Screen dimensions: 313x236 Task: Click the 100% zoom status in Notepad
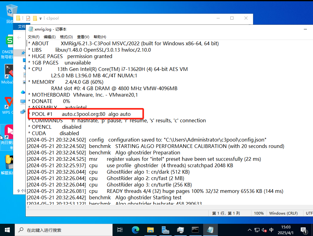coord(259,213)
